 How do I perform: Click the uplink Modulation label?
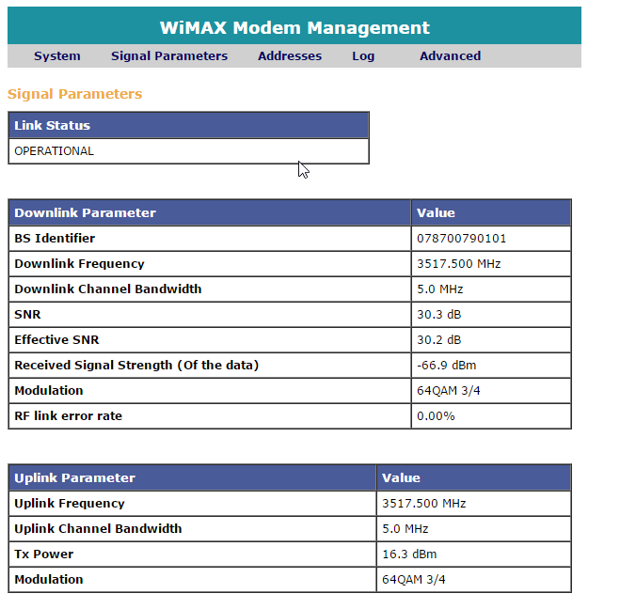49,579
